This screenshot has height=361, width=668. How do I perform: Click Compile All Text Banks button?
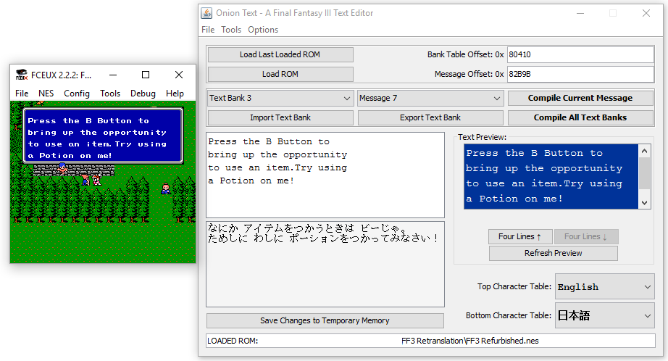coord(580,117)
